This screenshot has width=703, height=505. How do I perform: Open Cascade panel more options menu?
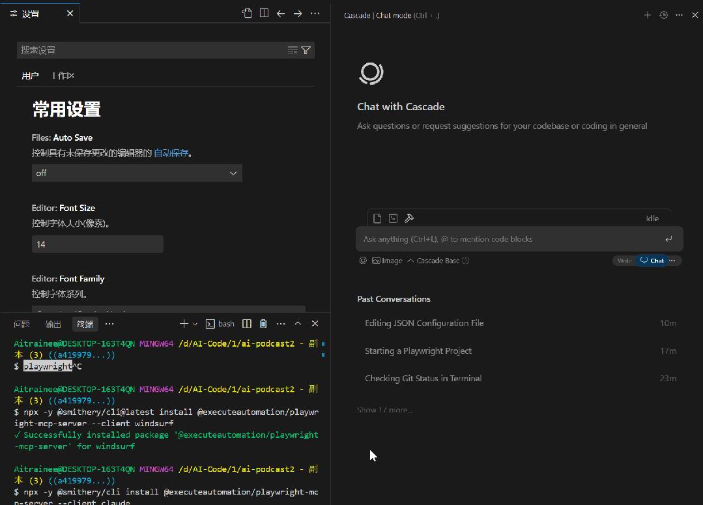click(680, 15)
